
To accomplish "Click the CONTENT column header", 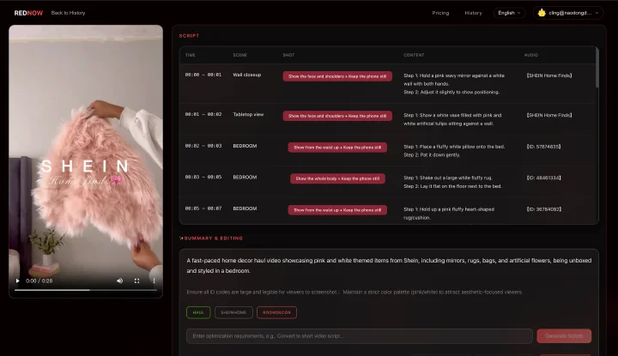I will pyautogui.click(x=414, y=55).
